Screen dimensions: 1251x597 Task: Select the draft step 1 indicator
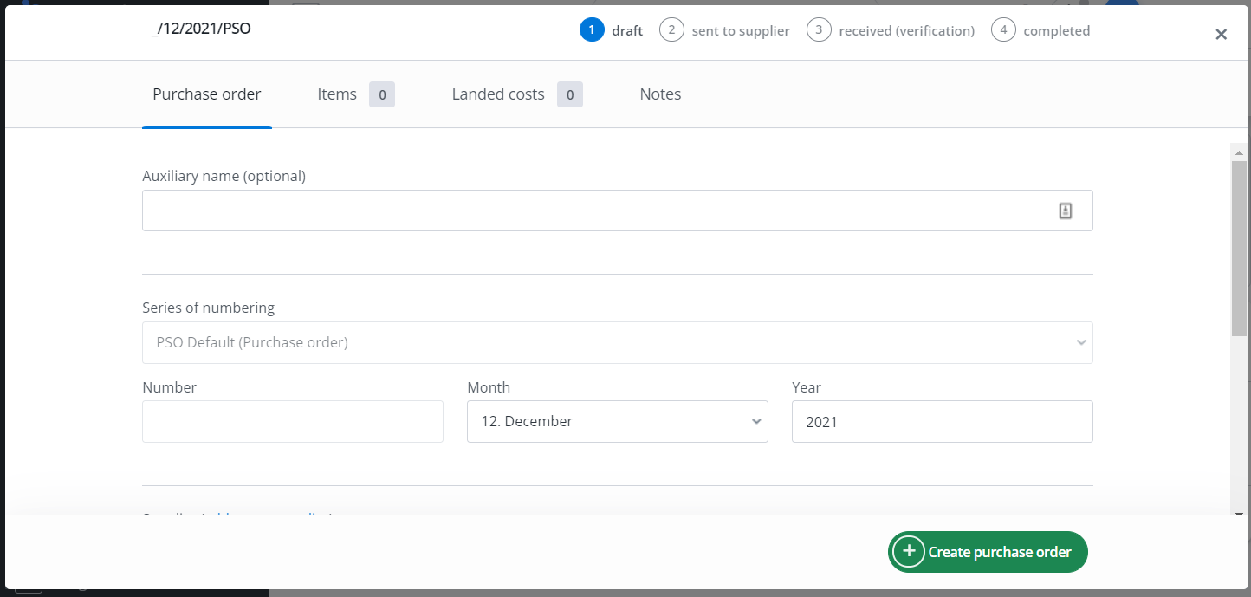612,30
